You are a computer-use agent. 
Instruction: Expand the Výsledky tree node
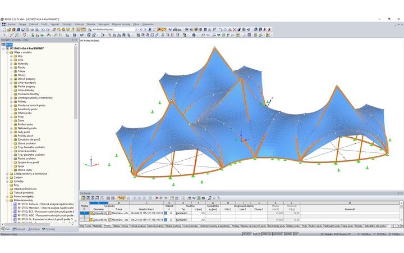pyautogui.click(x=7, y=181)
